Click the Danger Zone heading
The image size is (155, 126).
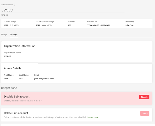pos(9,88)
